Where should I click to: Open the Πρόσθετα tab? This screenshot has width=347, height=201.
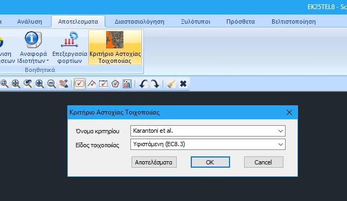pos(240,21)
